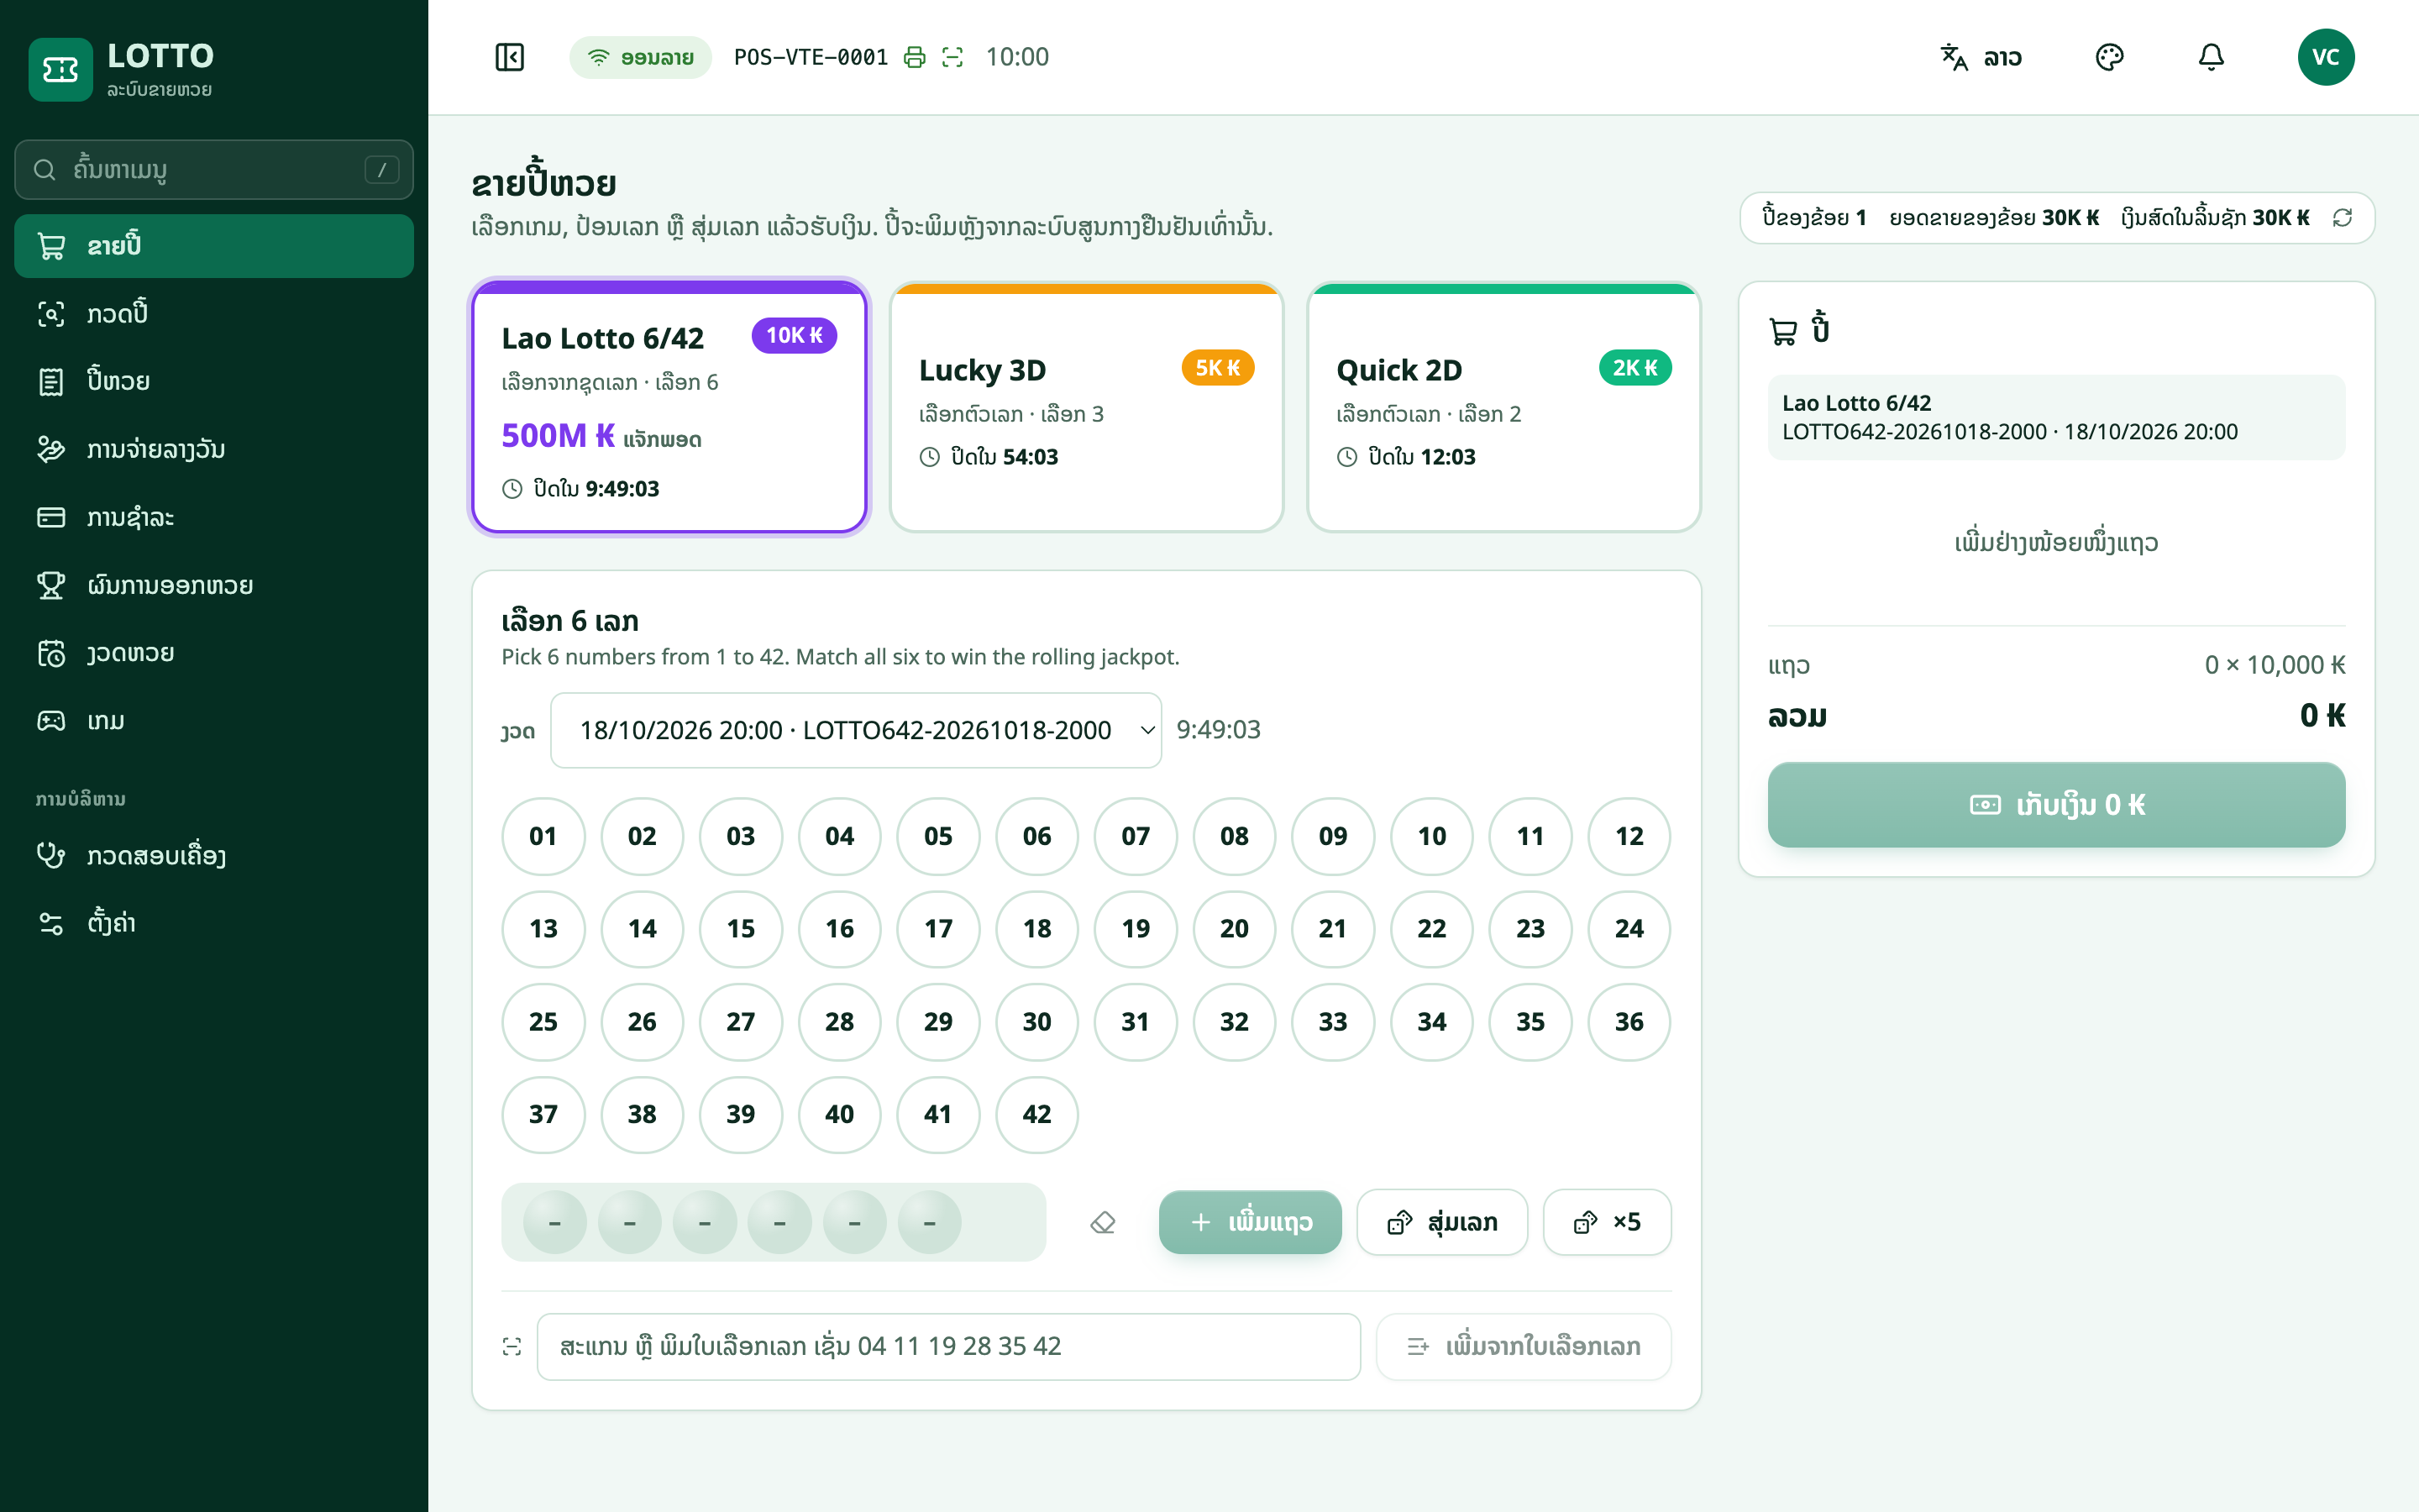The image size is (2419, 1512).
Task: Click the refresh icon in the shift summary bar
Action: pos(2342,218)
